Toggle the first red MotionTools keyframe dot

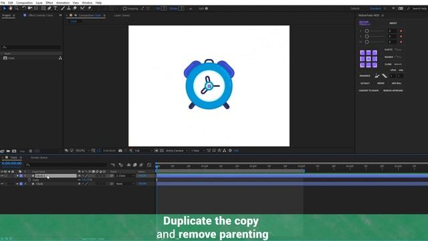pyautogui.click(x=401, y=31)
